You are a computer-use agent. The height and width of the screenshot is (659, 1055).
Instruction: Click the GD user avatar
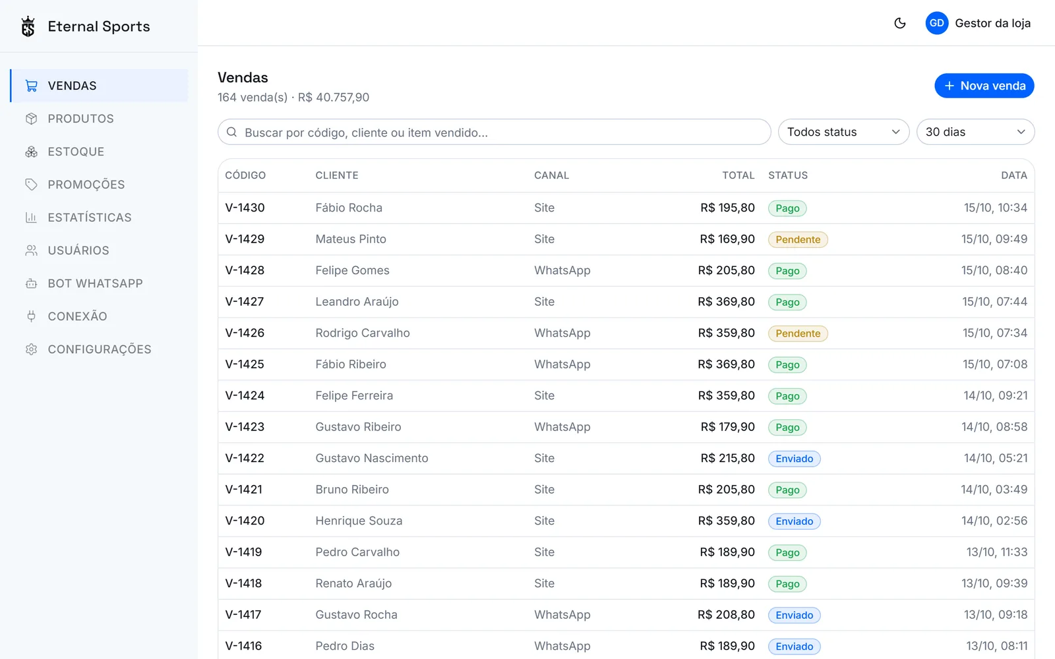(x=936, y=23)
